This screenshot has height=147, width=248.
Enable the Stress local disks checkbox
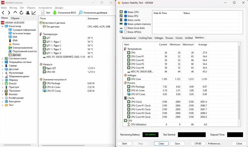coord(125,28)
